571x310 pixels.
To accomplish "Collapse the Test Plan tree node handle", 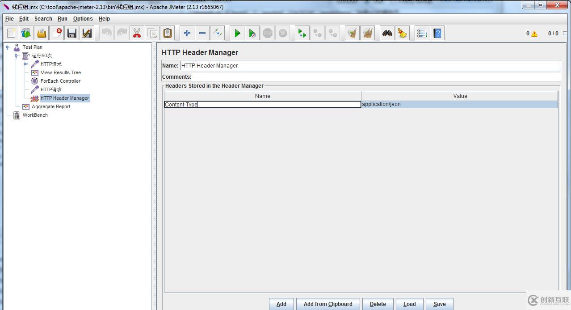I will click(8, 47).
